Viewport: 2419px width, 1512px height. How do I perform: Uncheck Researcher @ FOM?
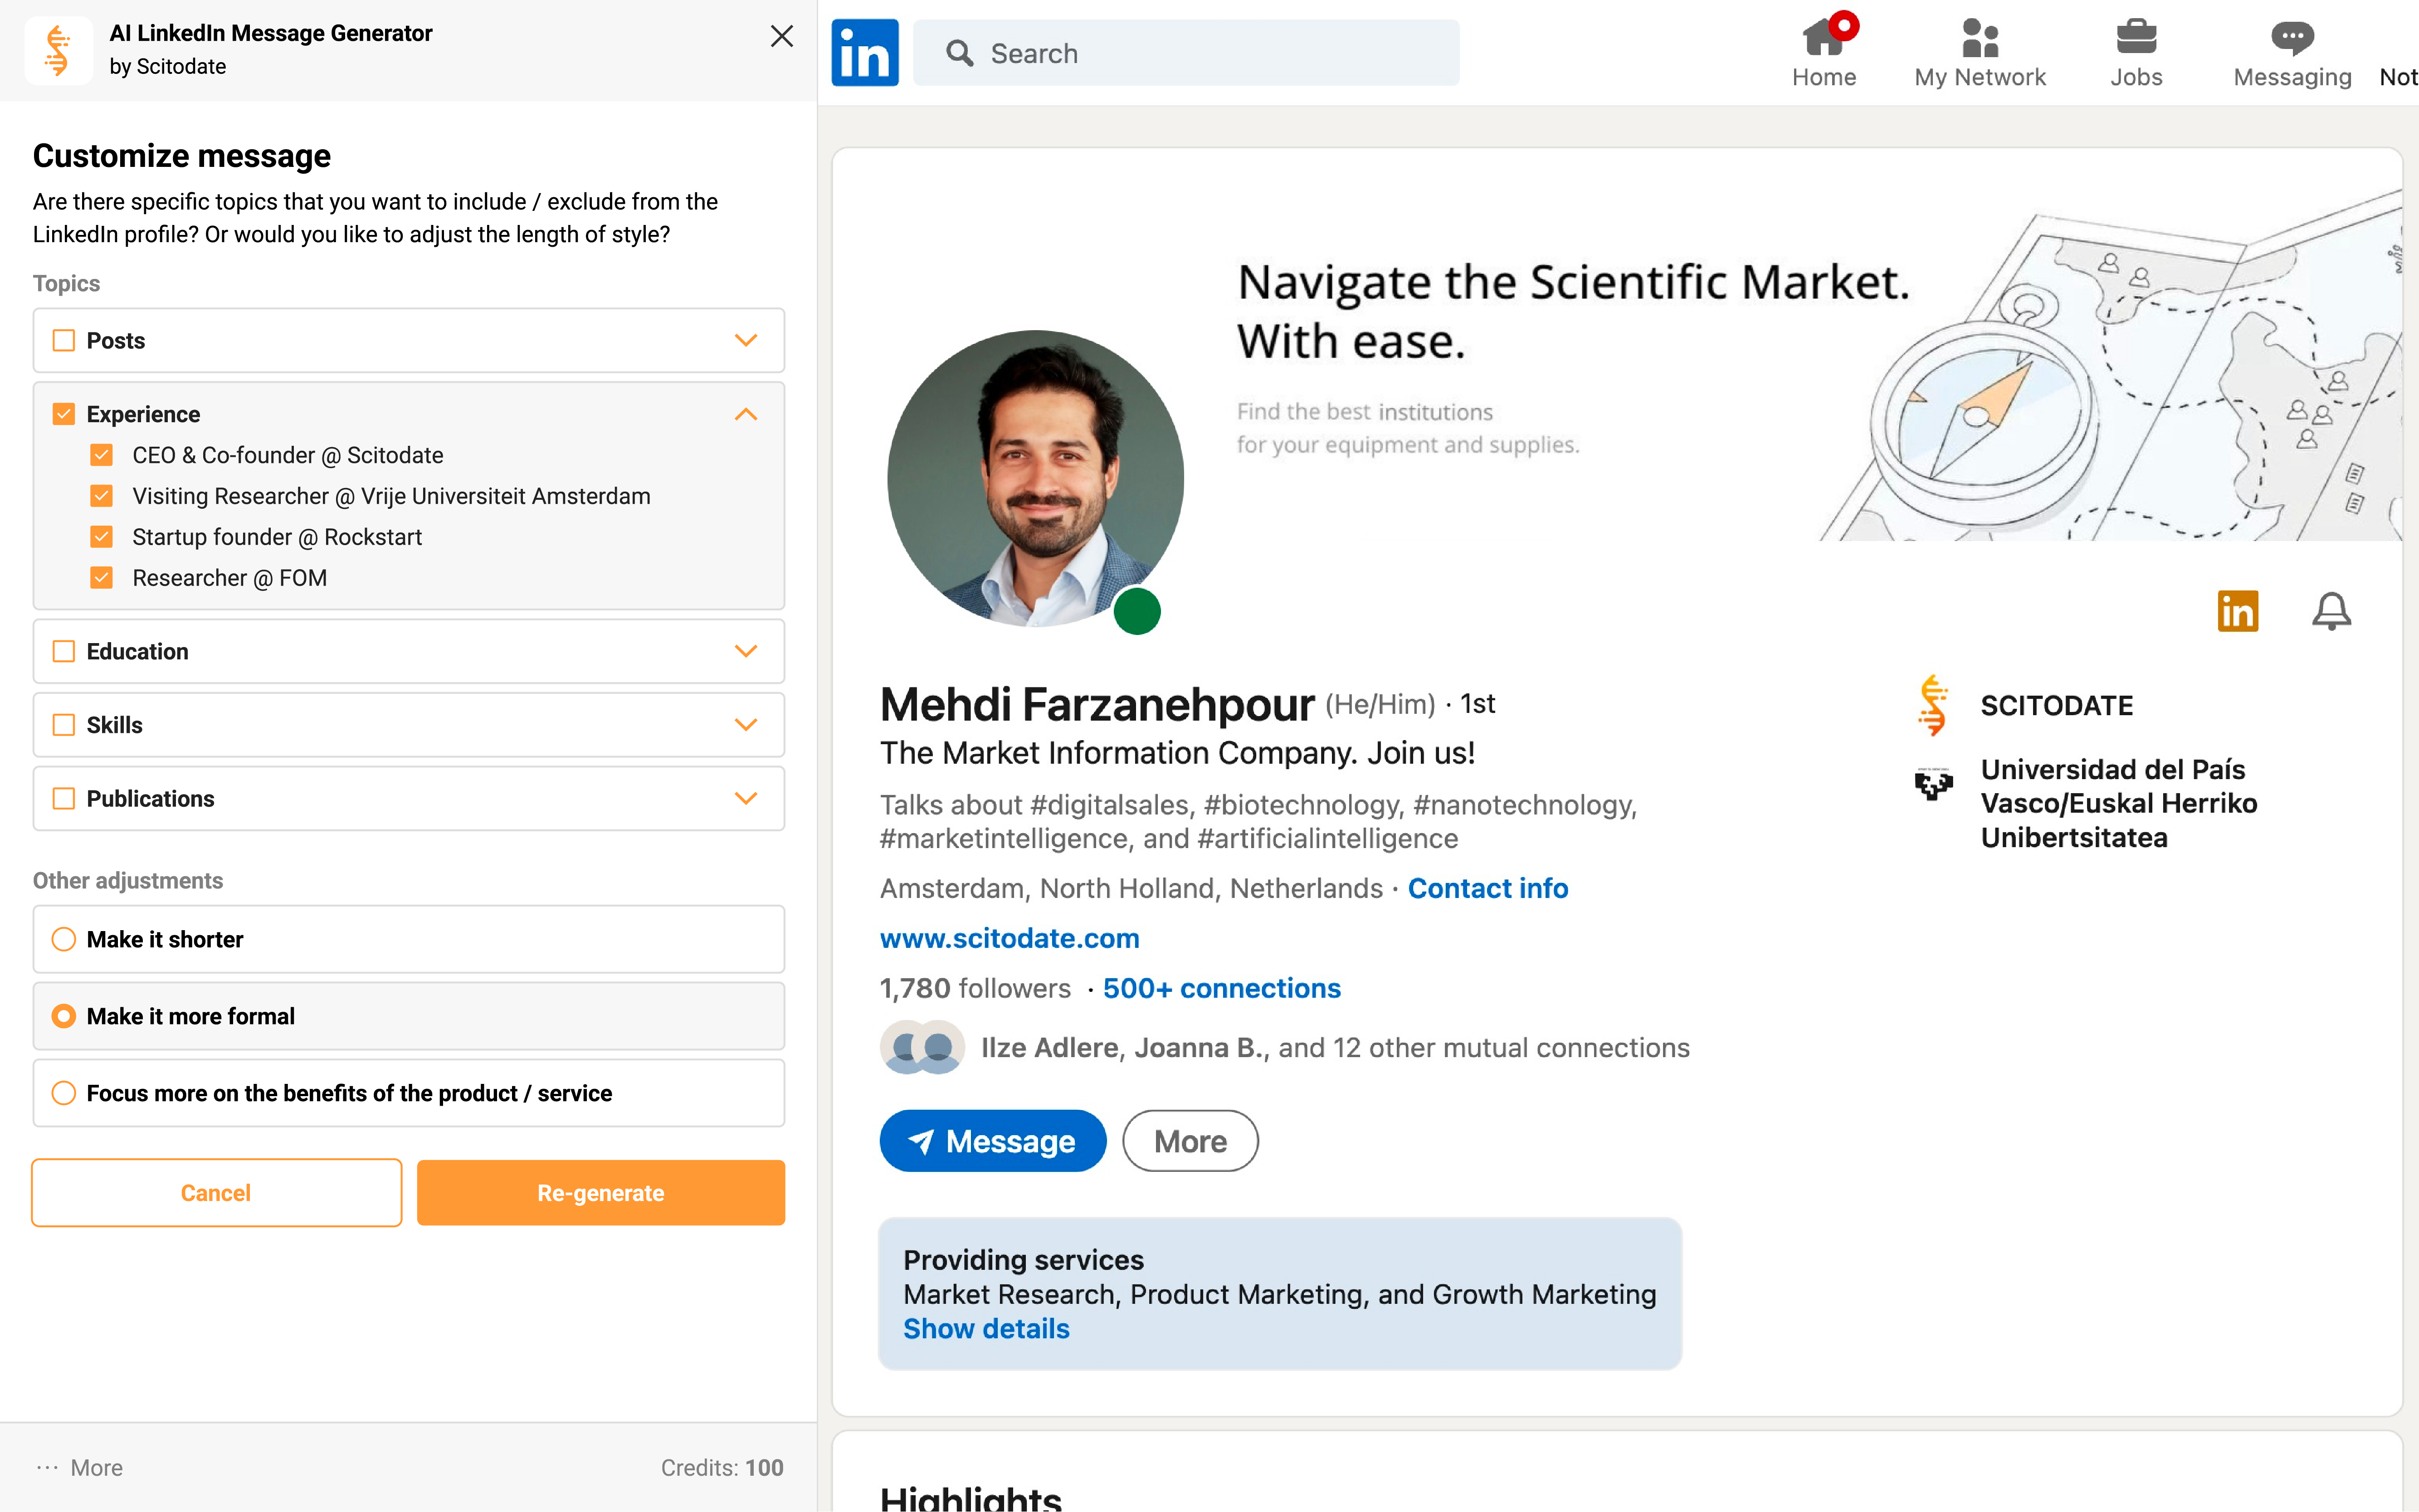pyautogui.click(x=101, y=578)
